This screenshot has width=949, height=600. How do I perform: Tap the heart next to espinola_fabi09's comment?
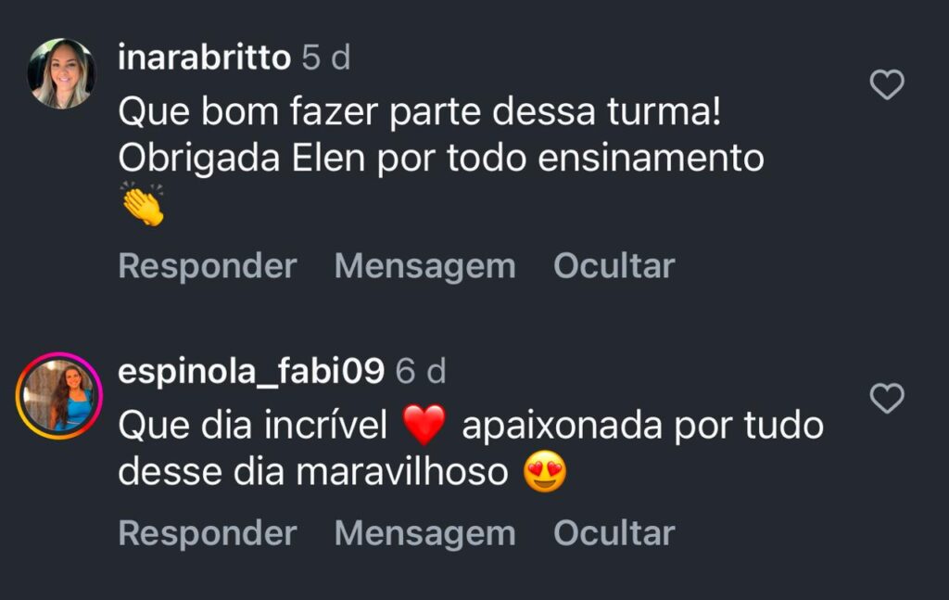tap(887, 400)
